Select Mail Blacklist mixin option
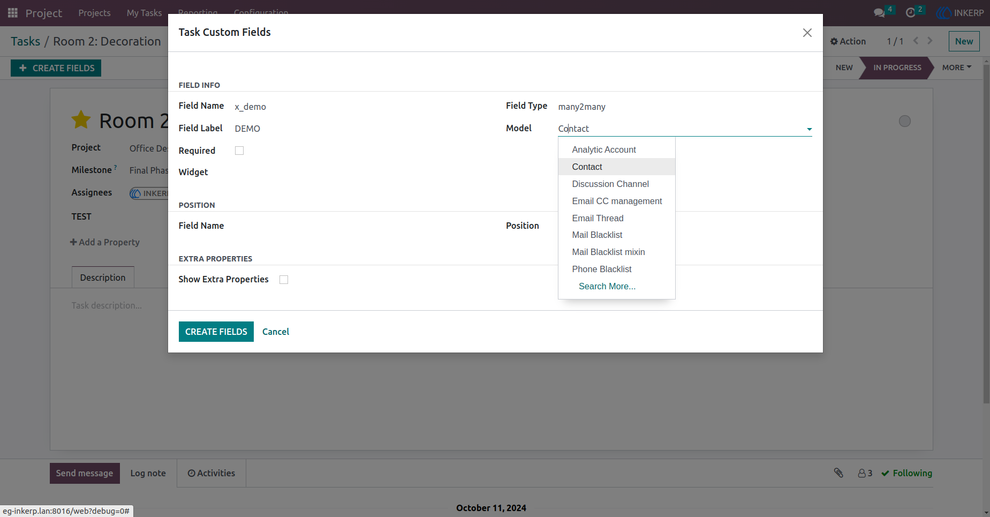Screen dimensions: 990x517 pyautogui.click(x=617, y=252)
